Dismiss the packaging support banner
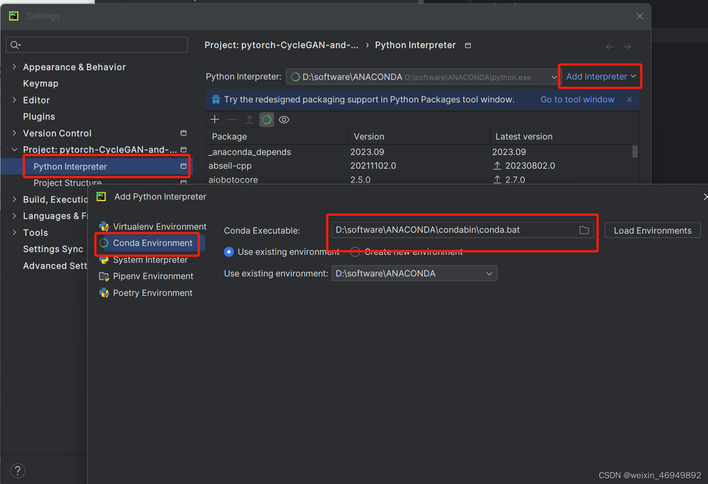 point(629,99)
